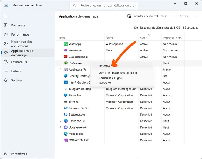Select the Phone Link entry
The image size is (202, 159).
[75, 95]
